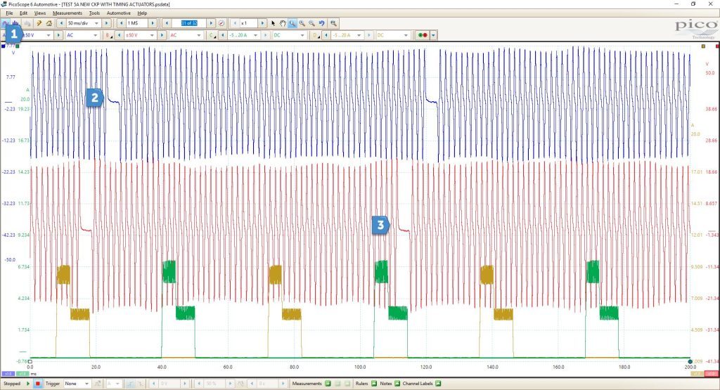Screen dimensions: 720x390
Task: Add a measurement with green plus button
Action: pyautogui.click(x=328, y=384)
